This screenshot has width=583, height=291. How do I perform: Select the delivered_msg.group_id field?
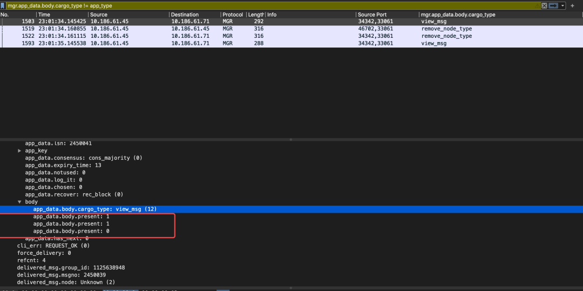tap(70, 267)
